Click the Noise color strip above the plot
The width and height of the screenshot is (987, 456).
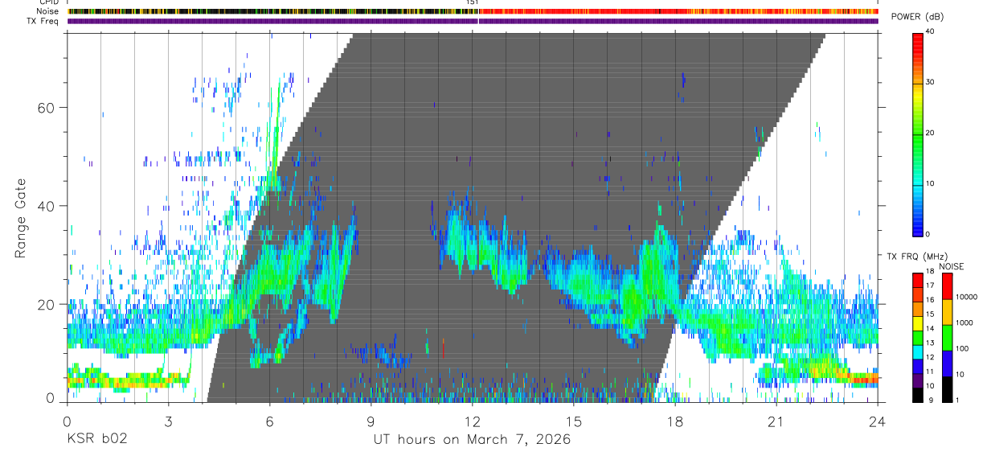tap(473, 12)
